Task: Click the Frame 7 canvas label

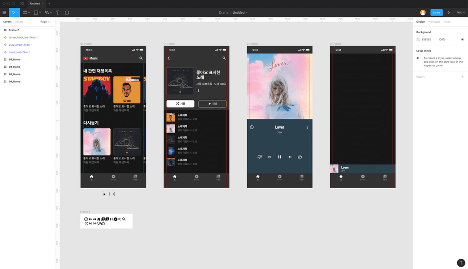Action: click(85, 212)
